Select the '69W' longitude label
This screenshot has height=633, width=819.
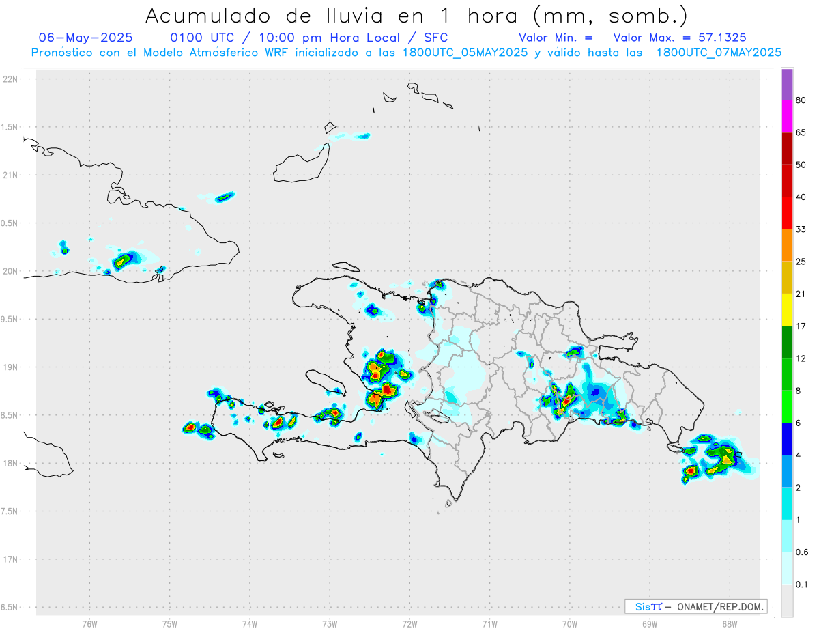click(650, 623)
